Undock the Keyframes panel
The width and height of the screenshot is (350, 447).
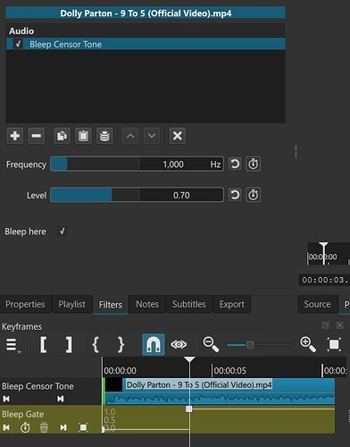326,325
